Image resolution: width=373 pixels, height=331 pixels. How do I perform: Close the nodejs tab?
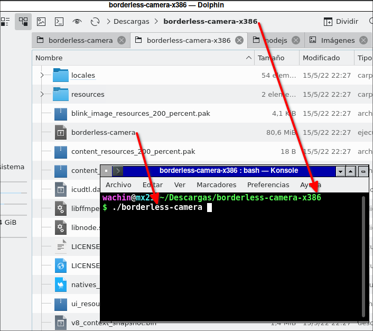pyautogui.click(x=296, y=40)
